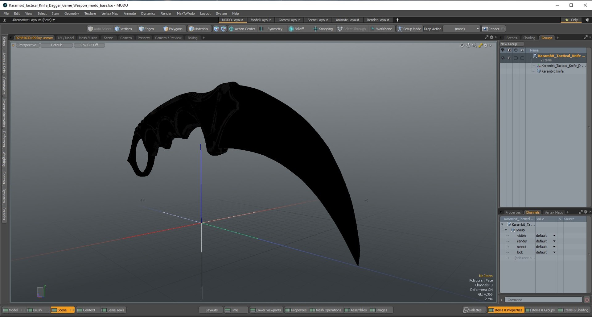Collapse the Group channel tree node
Screen dimensions: 592x317
tap(506, 230)
